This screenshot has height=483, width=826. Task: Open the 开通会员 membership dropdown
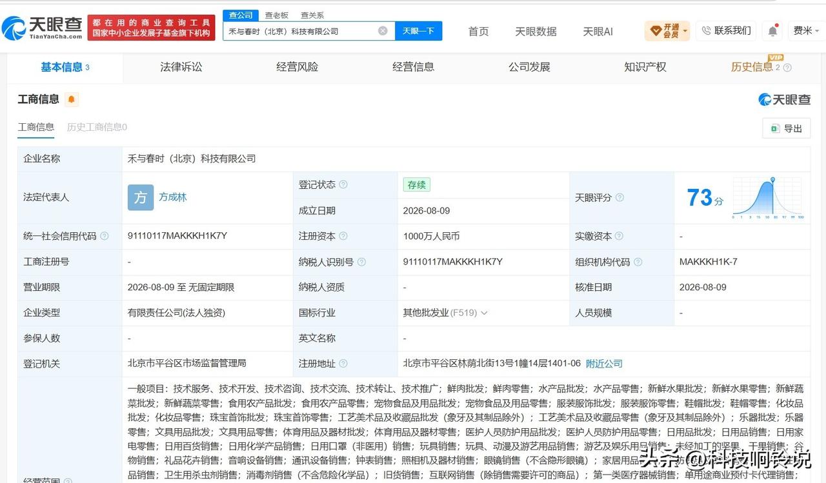point(667,30)
